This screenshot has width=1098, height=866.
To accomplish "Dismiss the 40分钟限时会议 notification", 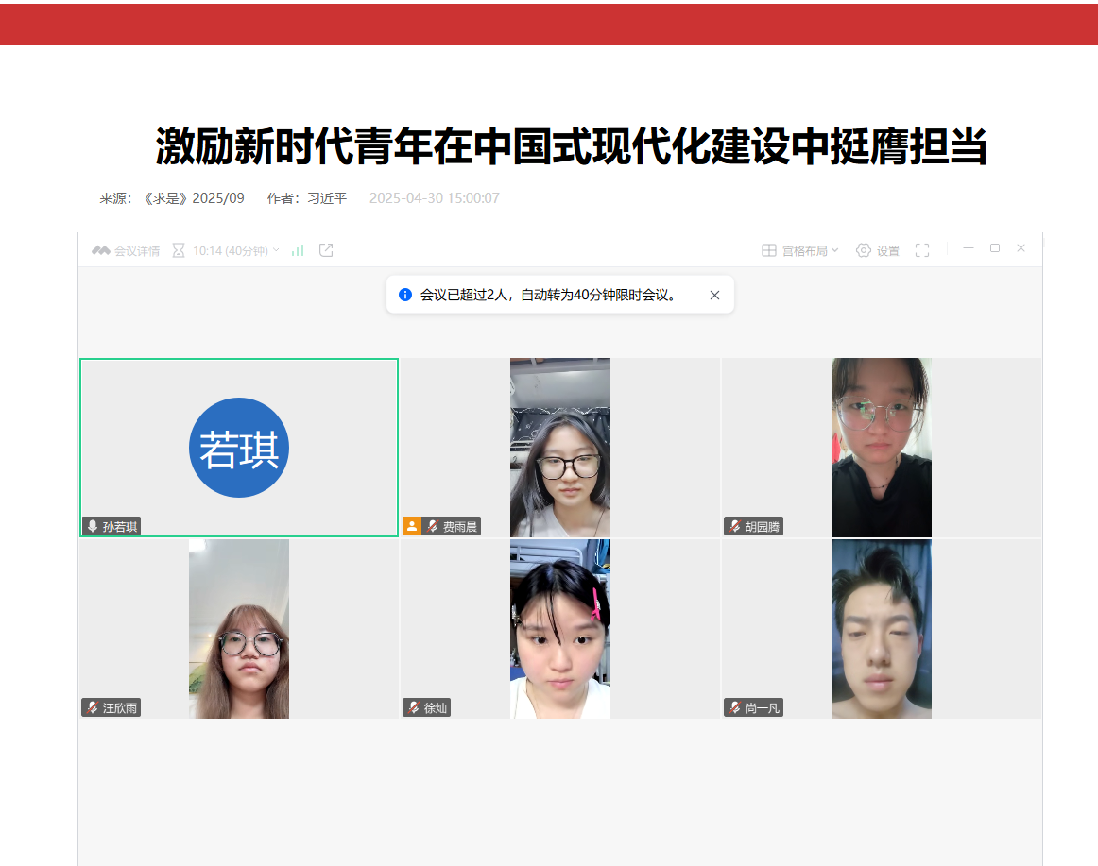I will (x=714, y=296).
